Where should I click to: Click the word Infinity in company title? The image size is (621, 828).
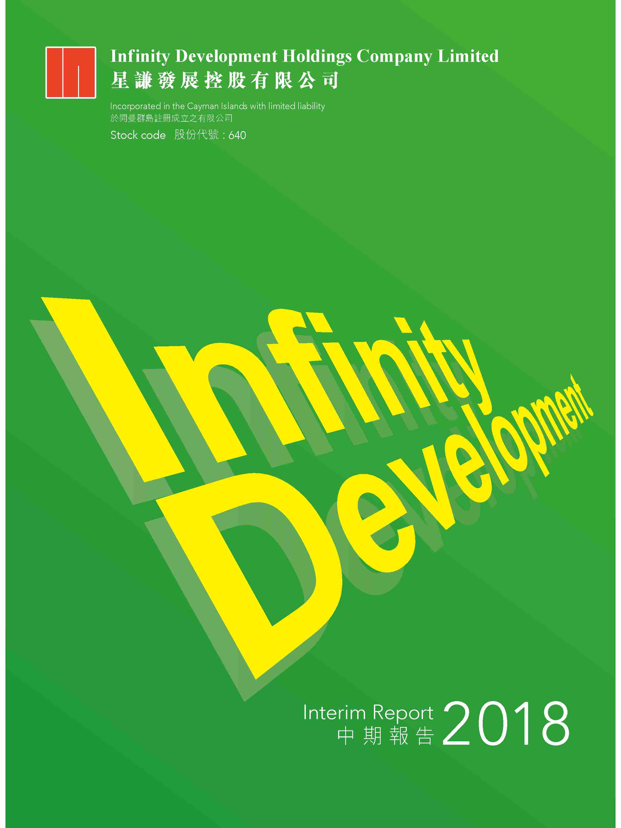coord(140,57)
